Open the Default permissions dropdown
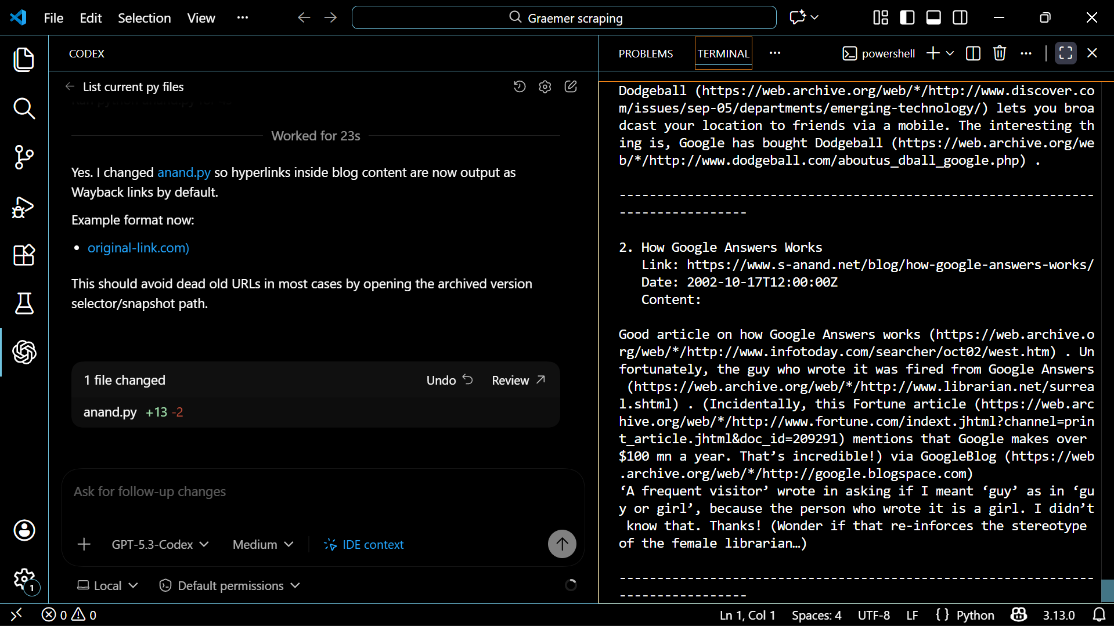Viewport: 1114px width, 626px height. pyautogui.click(x=230, y=585)
